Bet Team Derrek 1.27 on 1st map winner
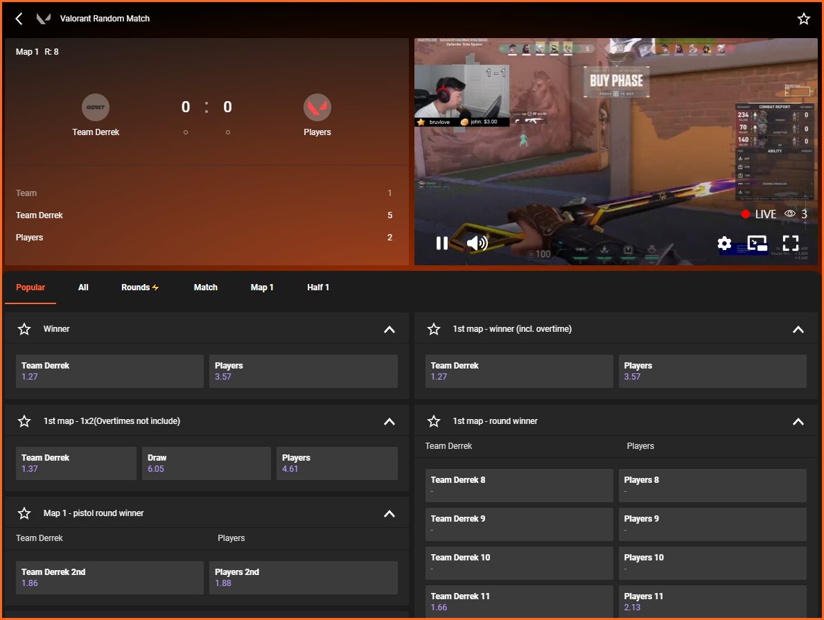824x620 pixels. (519, 371)
